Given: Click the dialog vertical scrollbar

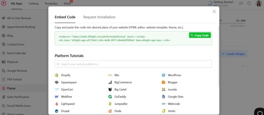Looking at the screenshot, I should [218, 56].
